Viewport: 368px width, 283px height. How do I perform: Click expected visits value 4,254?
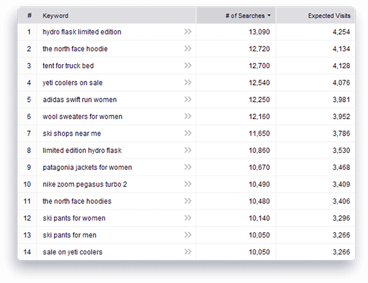(x=341, y=32)
